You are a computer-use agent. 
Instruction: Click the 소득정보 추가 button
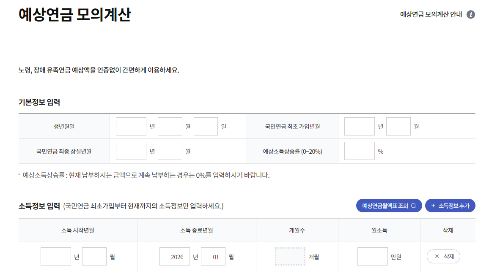click(450, 206)
